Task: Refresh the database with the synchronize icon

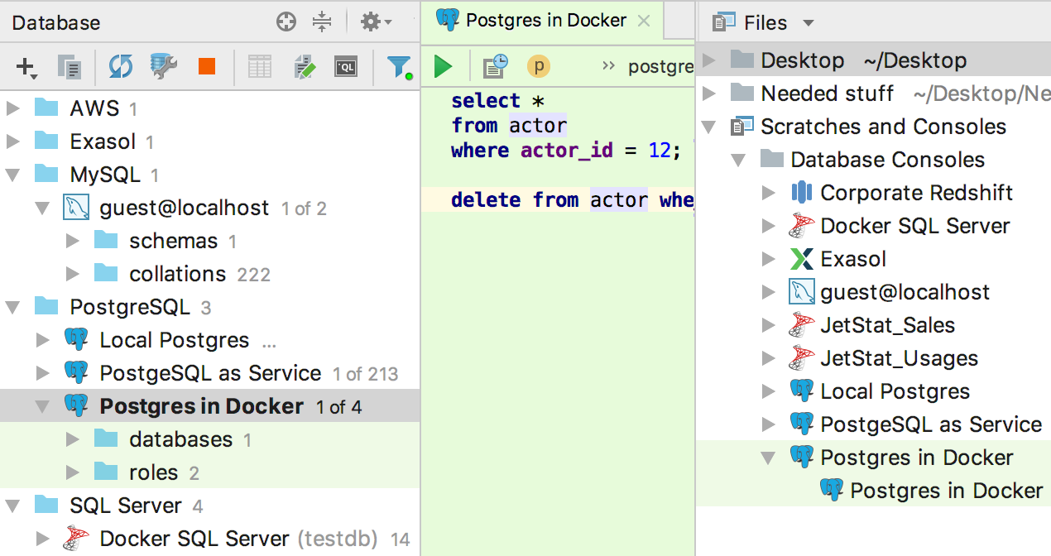Action: pyautogui.click(x=121, y=67)
